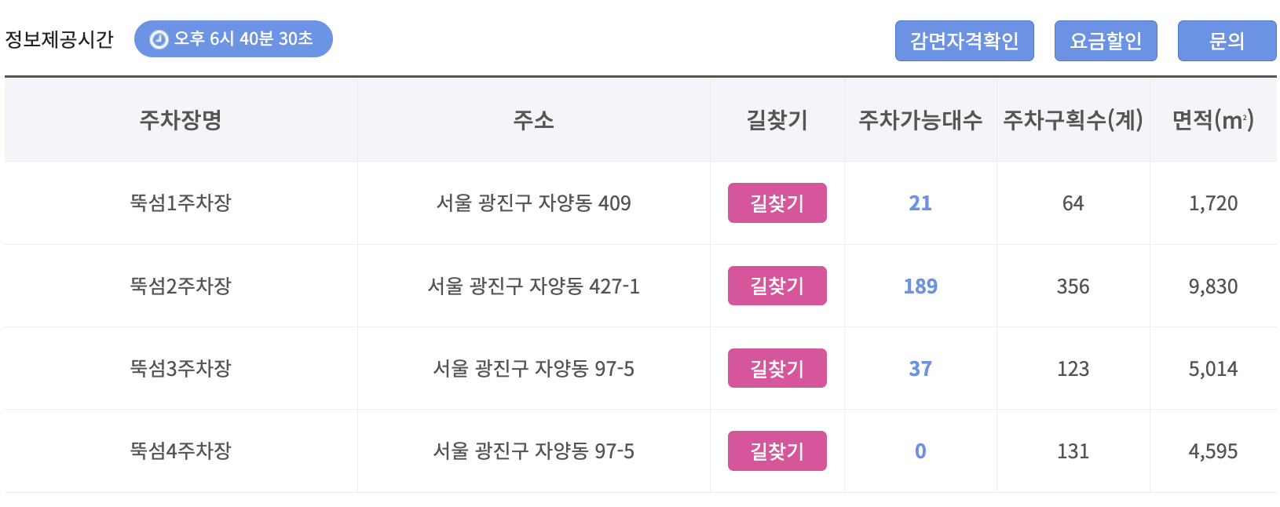Click the available spaces count 189 for 뚝섬2주차장
This screenshot has width=1280, height=507.
920,286
